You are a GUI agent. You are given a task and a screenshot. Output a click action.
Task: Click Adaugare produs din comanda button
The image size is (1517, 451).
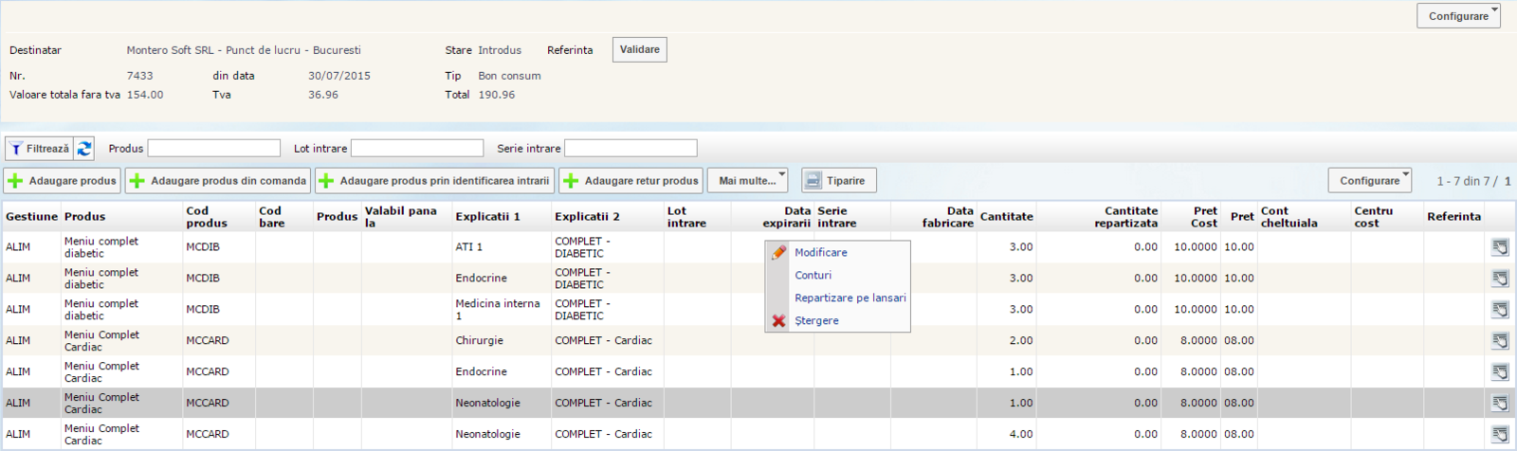(218, 181)
